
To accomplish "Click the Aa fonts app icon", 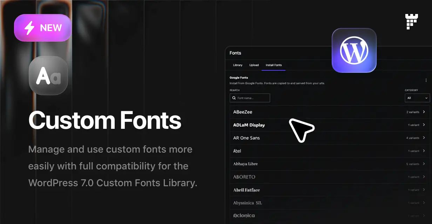I will coord(48,76).
